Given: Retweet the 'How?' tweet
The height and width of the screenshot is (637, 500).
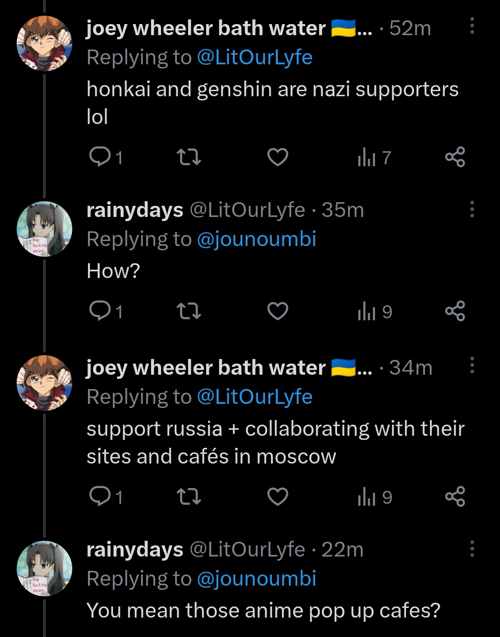Looking at the screenshot, I should tap(189, 312).
